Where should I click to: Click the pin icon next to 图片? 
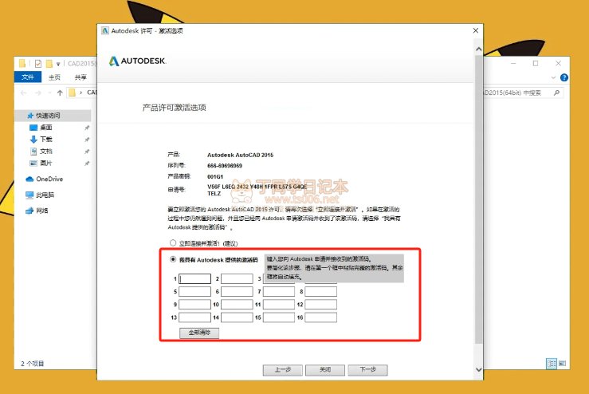pos(87,164)
